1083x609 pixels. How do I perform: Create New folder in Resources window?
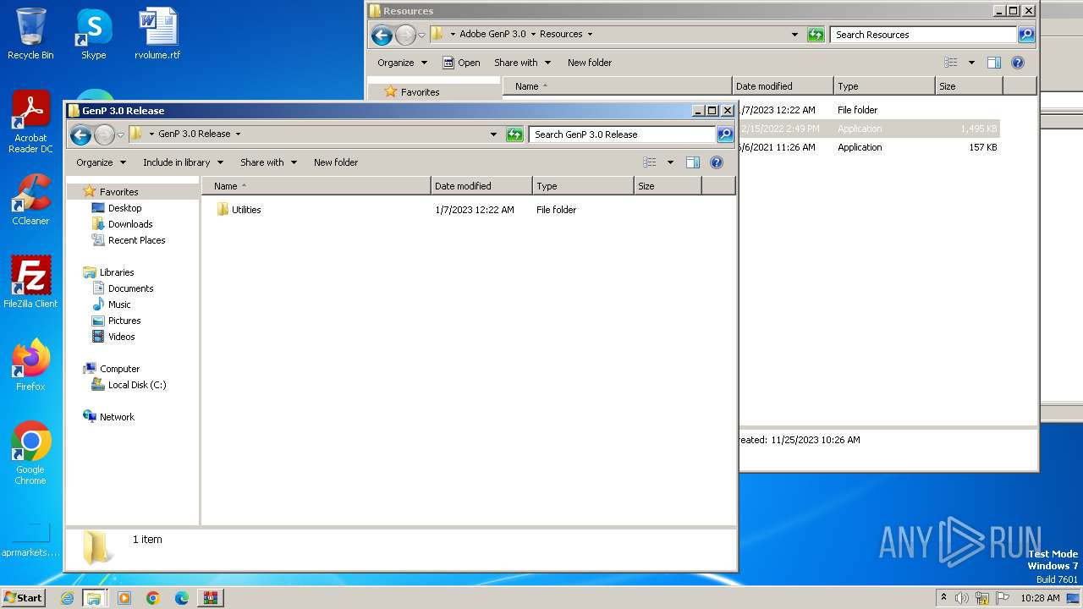(x=590, y=63)
